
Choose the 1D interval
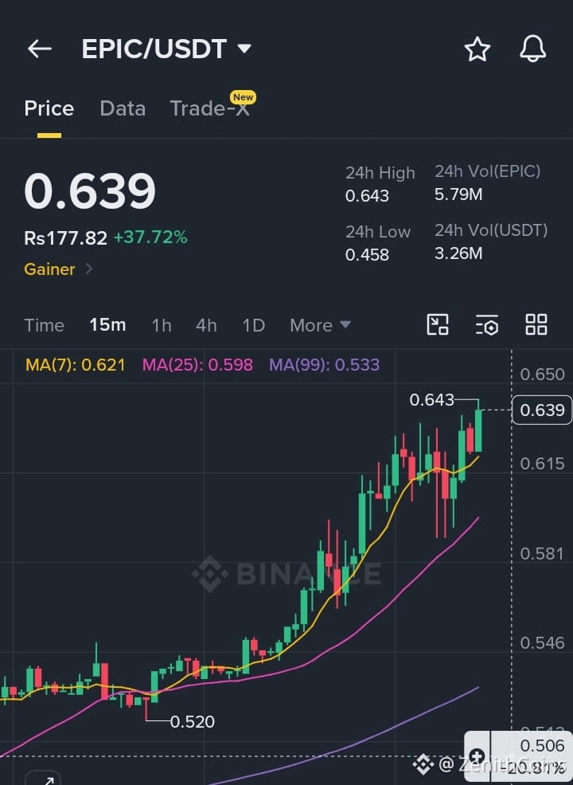pyautogui.click(x=254, y=325)
